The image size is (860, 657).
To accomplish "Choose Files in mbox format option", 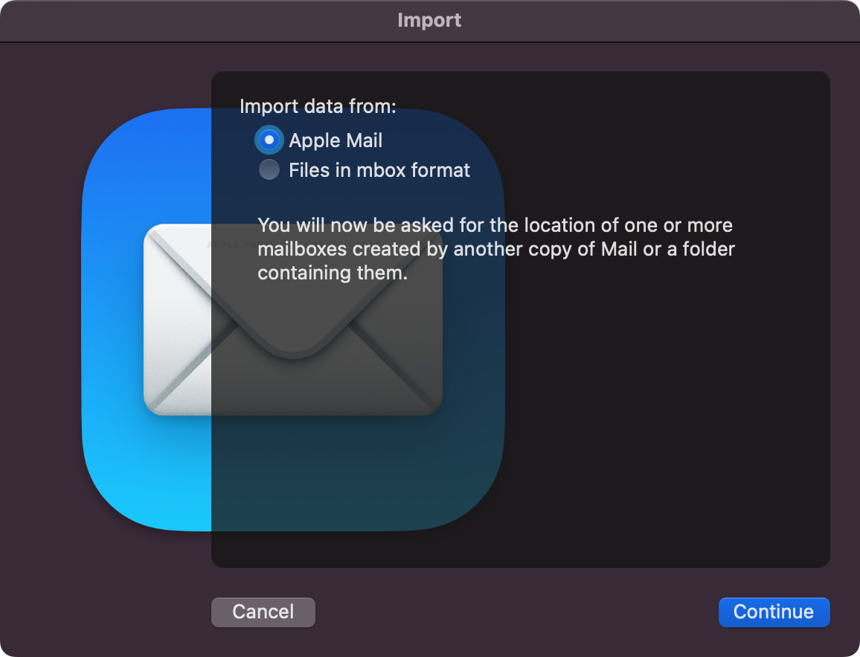I will click(269, 170).
